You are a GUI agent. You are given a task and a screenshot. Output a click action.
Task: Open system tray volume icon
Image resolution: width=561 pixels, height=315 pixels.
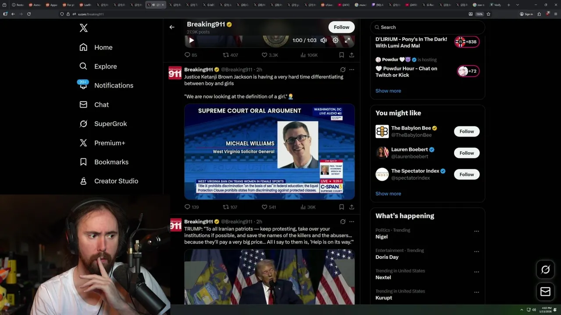(x=534, y=310)
